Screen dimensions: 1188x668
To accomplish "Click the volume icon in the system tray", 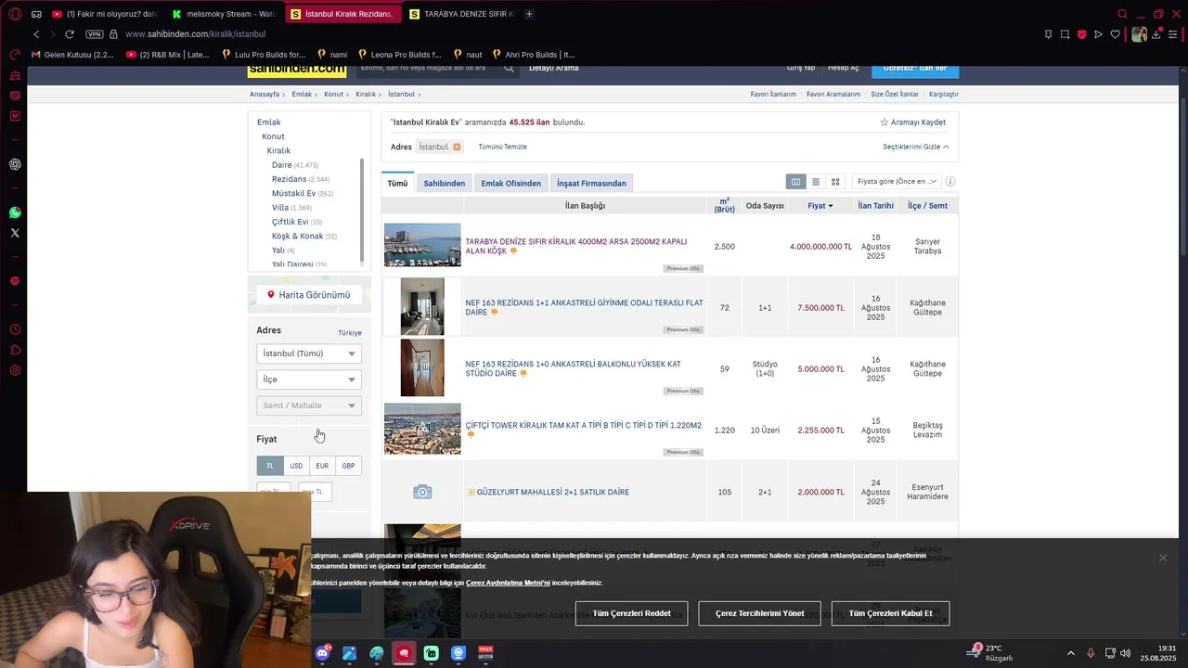I will 1125,653.
